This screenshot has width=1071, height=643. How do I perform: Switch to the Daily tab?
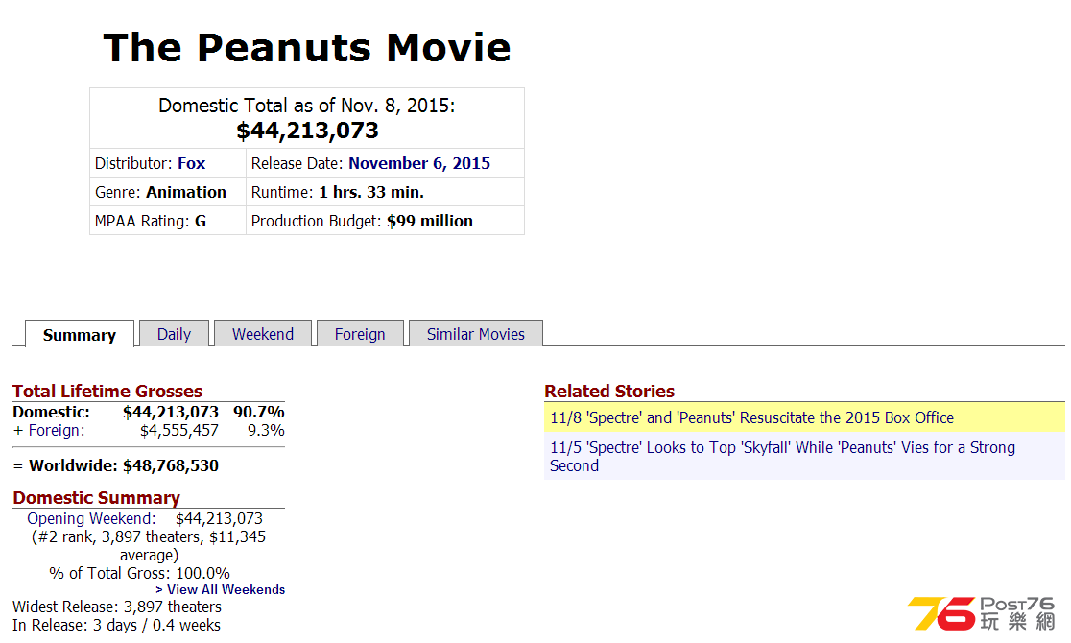pos(174,334)
